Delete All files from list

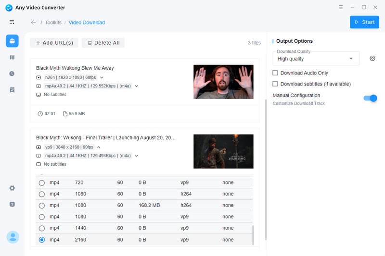click(x=103, y=43)
